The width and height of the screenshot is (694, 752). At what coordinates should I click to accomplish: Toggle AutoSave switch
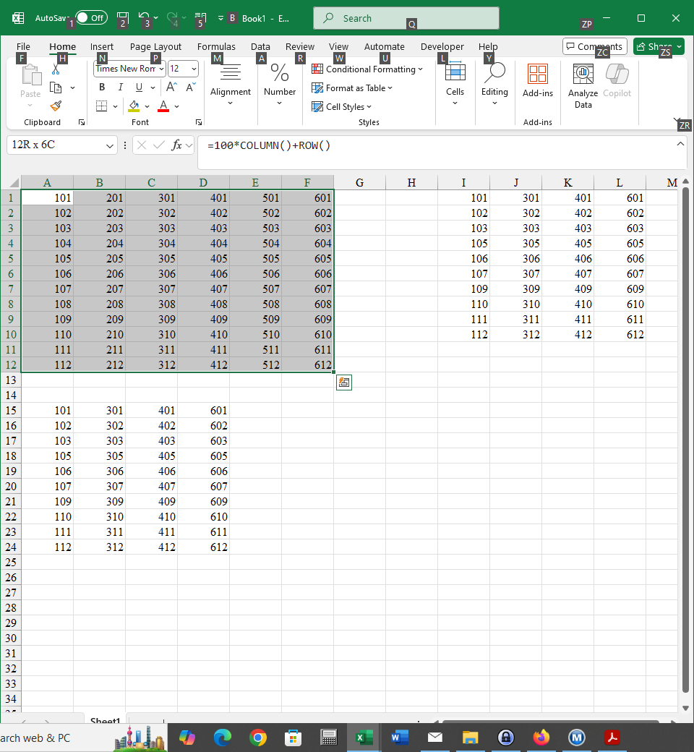point(91,18)
